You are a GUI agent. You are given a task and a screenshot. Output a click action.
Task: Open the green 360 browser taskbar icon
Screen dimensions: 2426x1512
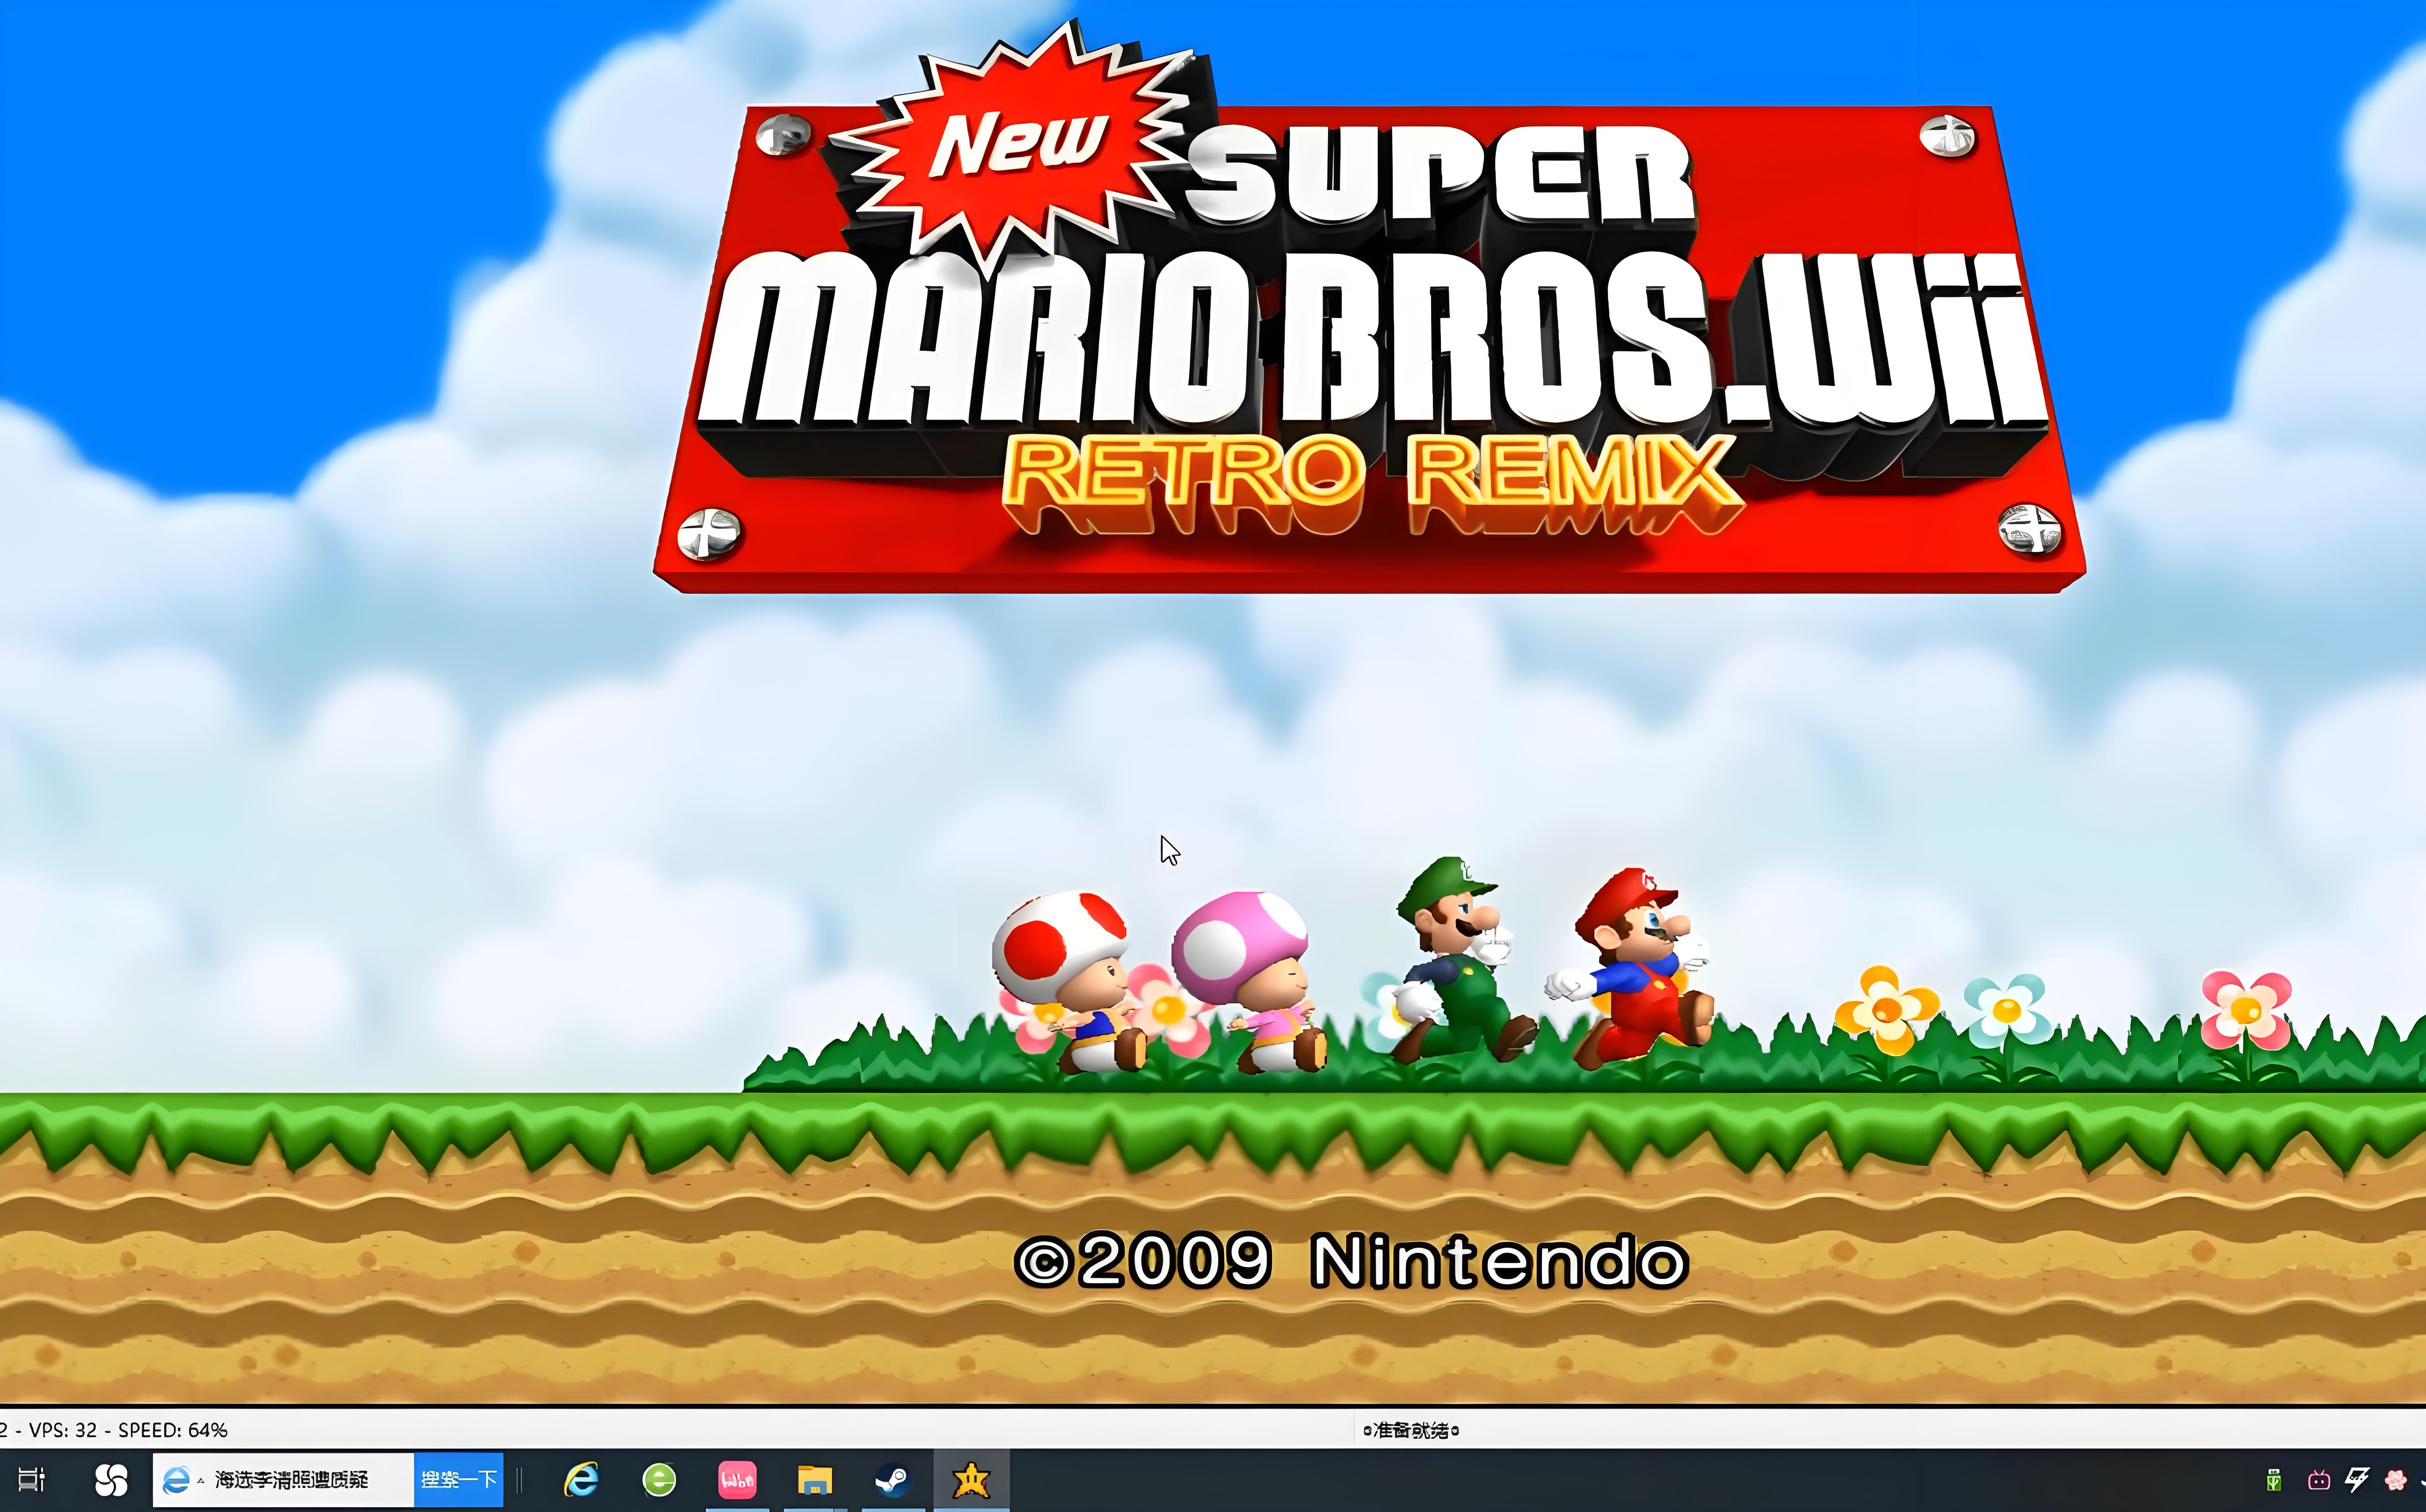(x=658, y=1480)
